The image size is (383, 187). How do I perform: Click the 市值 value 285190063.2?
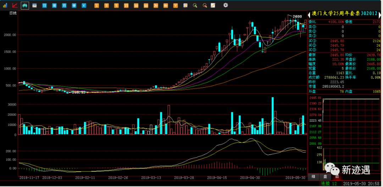click(x=332, y=87)
